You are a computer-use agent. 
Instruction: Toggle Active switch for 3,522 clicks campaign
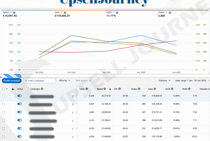pyautogui.click(x=20, y=128)
